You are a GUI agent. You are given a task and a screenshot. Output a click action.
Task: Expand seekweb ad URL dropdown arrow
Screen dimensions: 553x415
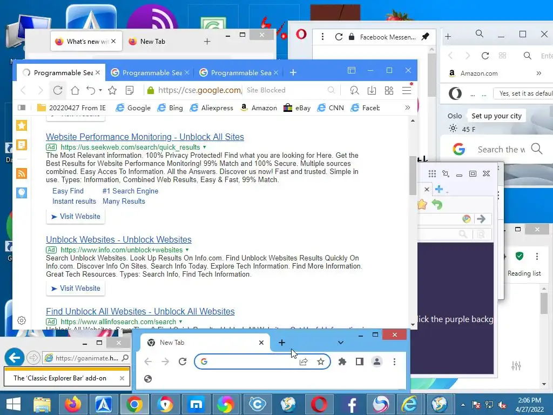point(205,147)
